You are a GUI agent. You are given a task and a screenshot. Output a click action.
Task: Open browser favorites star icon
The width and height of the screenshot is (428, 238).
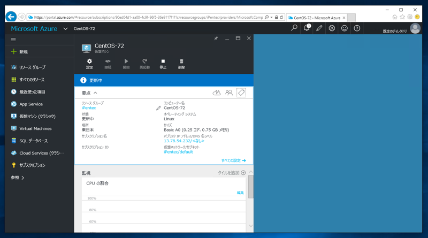[402, 17]
